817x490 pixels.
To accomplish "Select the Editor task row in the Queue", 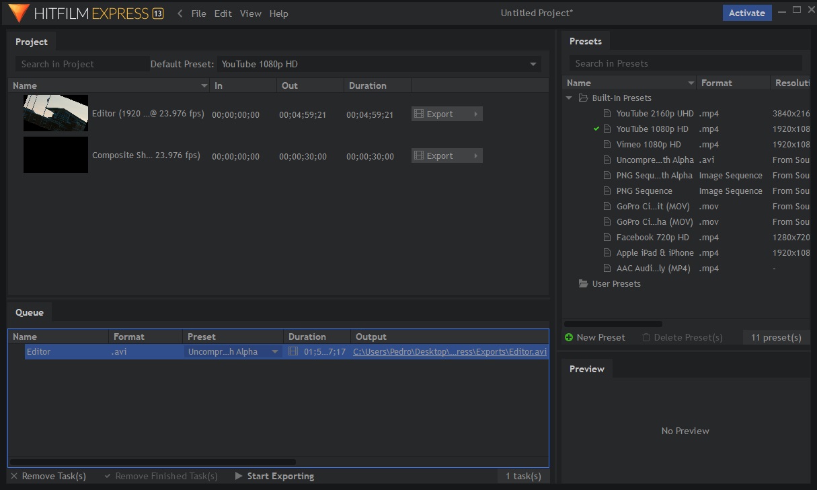I will 278,351.
